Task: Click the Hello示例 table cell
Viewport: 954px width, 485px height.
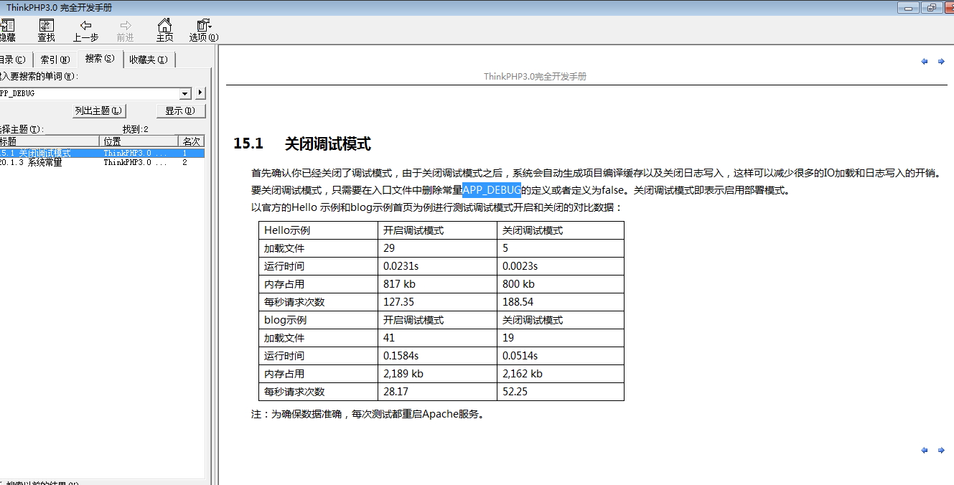Action: (x=319, y=230)
